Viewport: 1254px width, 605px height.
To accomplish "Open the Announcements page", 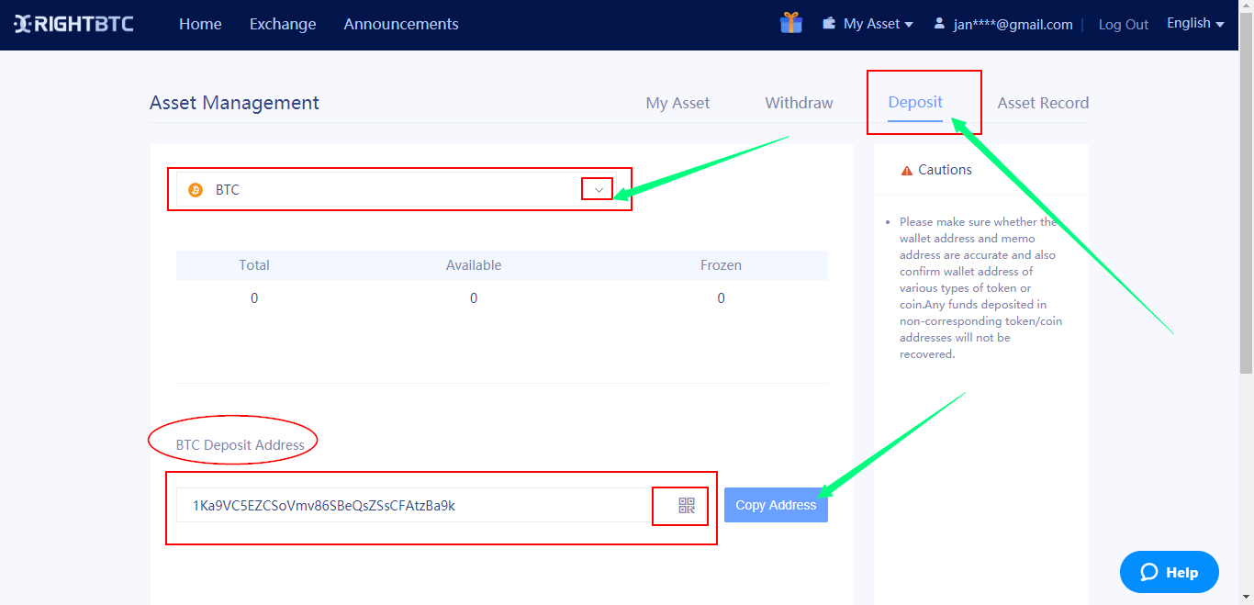I will point(401,24).
